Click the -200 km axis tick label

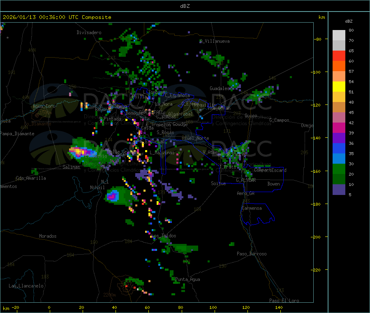click(x=316, y=237)
